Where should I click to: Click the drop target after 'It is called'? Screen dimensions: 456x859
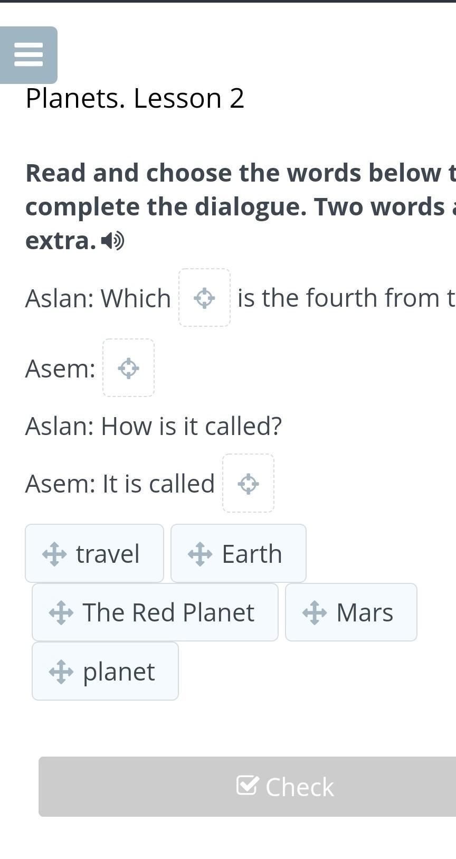(x=248, y=483)
